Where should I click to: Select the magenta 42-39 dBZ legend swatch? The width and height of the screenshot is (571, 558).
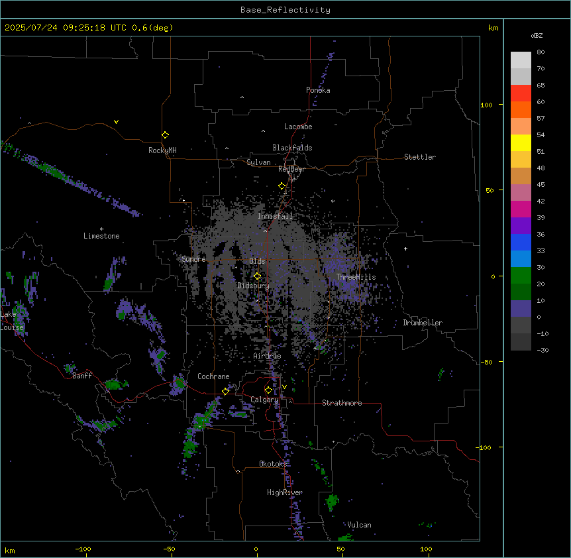pyautogui.click(x=521, y=209)
